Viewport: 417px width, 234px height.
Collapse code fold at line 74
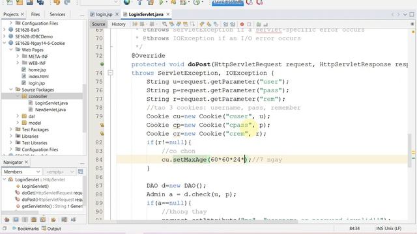[x=110, y=72]
